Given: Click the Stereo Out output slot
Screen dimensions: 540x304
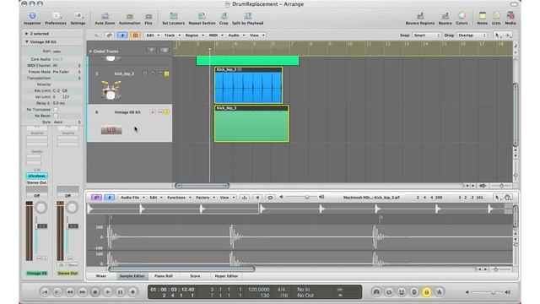Looking at the screenshot, I should click(37, 182).
